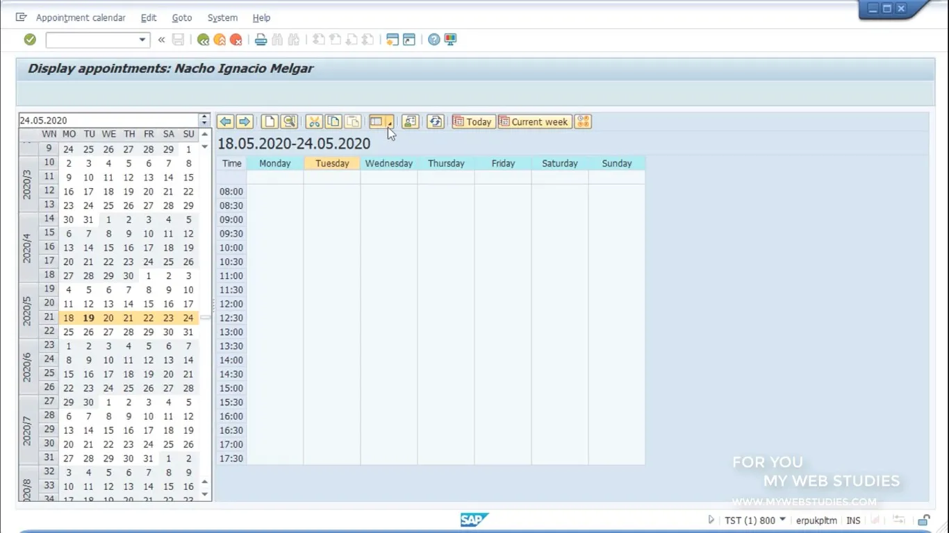Click the Previous Page icon
The image size is (949, 533).
pyautogui.click(x=335, y=40)
